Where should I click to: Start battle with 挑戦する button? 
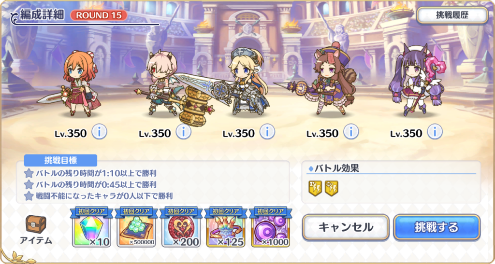tap(437, 227)
